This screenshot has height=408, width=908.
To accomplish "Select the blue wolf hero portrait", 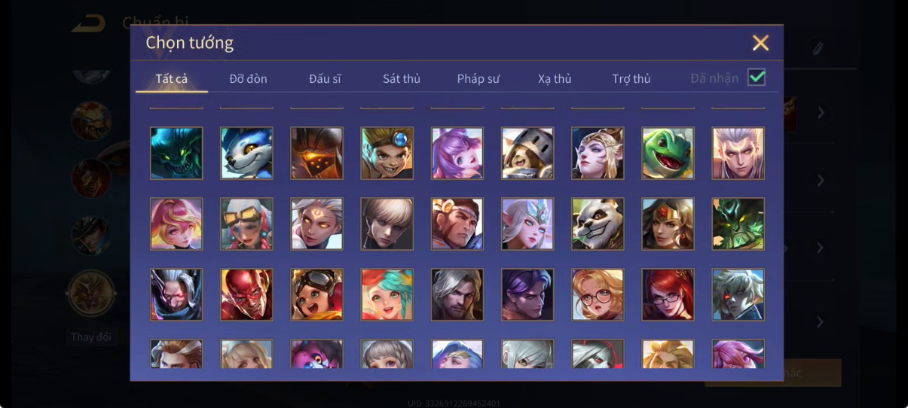I will (x=246, y=153).
